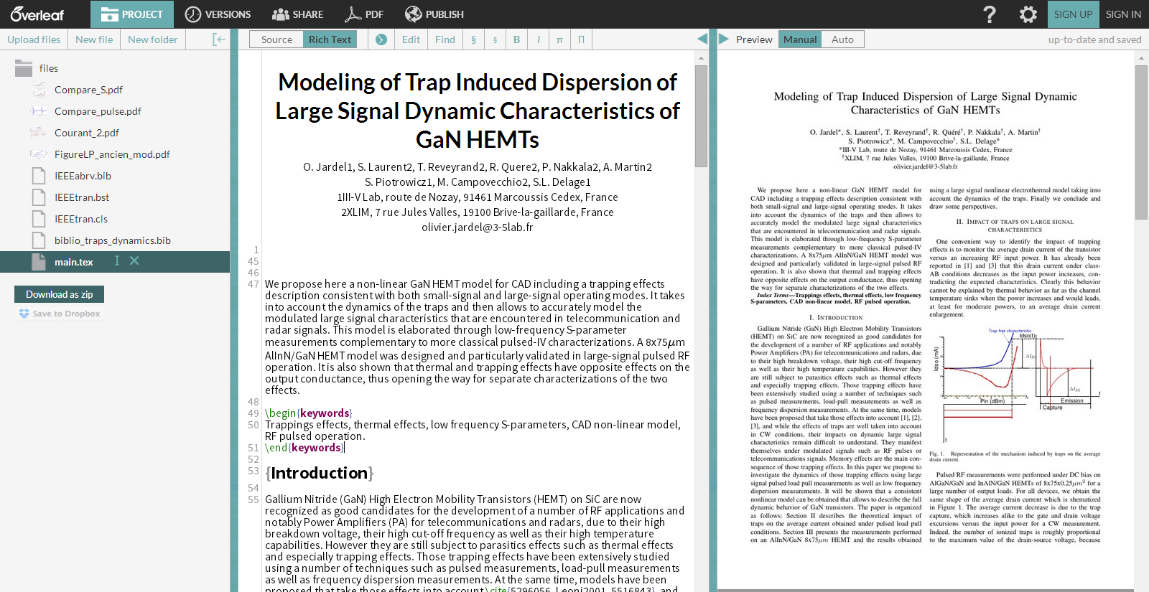Viewport: 1149px width, 592px height.
Task: Open the help question mark icon
Action: 990,14
